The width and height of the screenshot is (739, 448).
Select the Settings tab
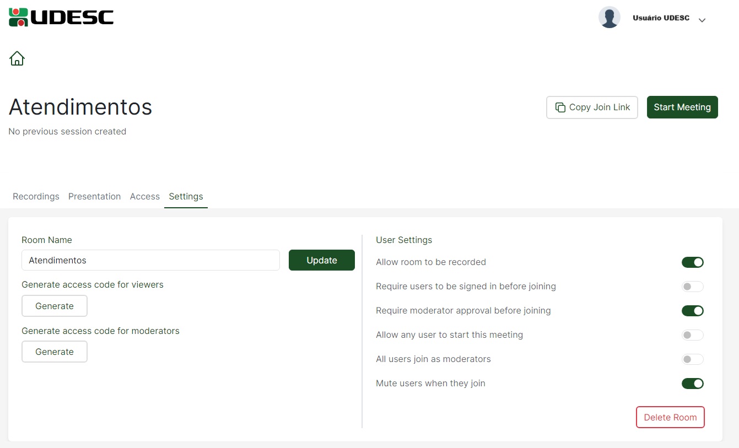tap(186, 197)
